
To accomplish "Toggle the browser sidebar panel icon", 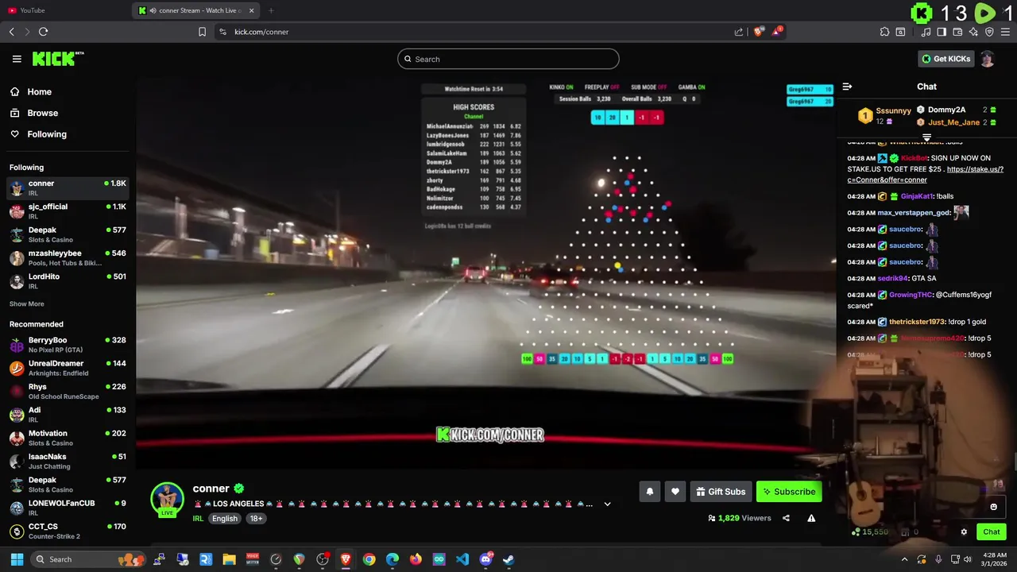I will click(x=942, y=32).
